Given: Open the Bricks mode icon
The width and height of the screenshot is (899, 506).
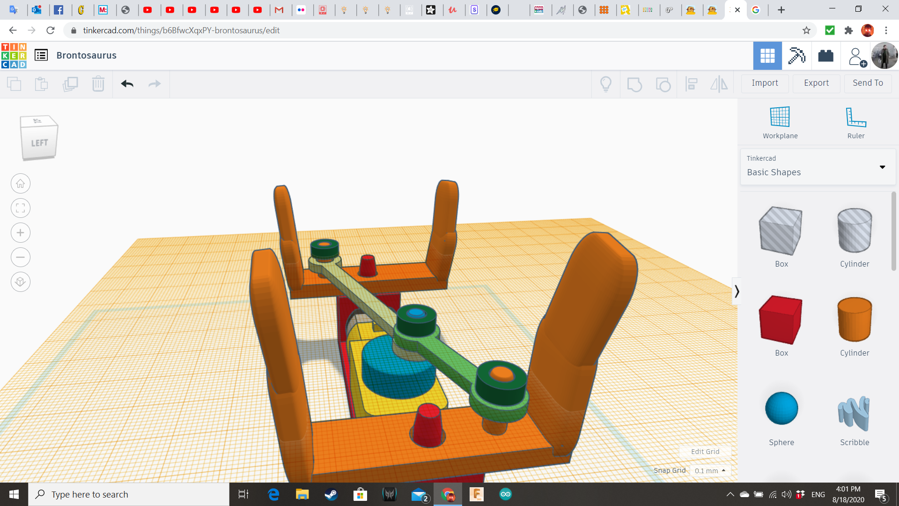Looking at the screenshot, I should [x=825, y=56].
